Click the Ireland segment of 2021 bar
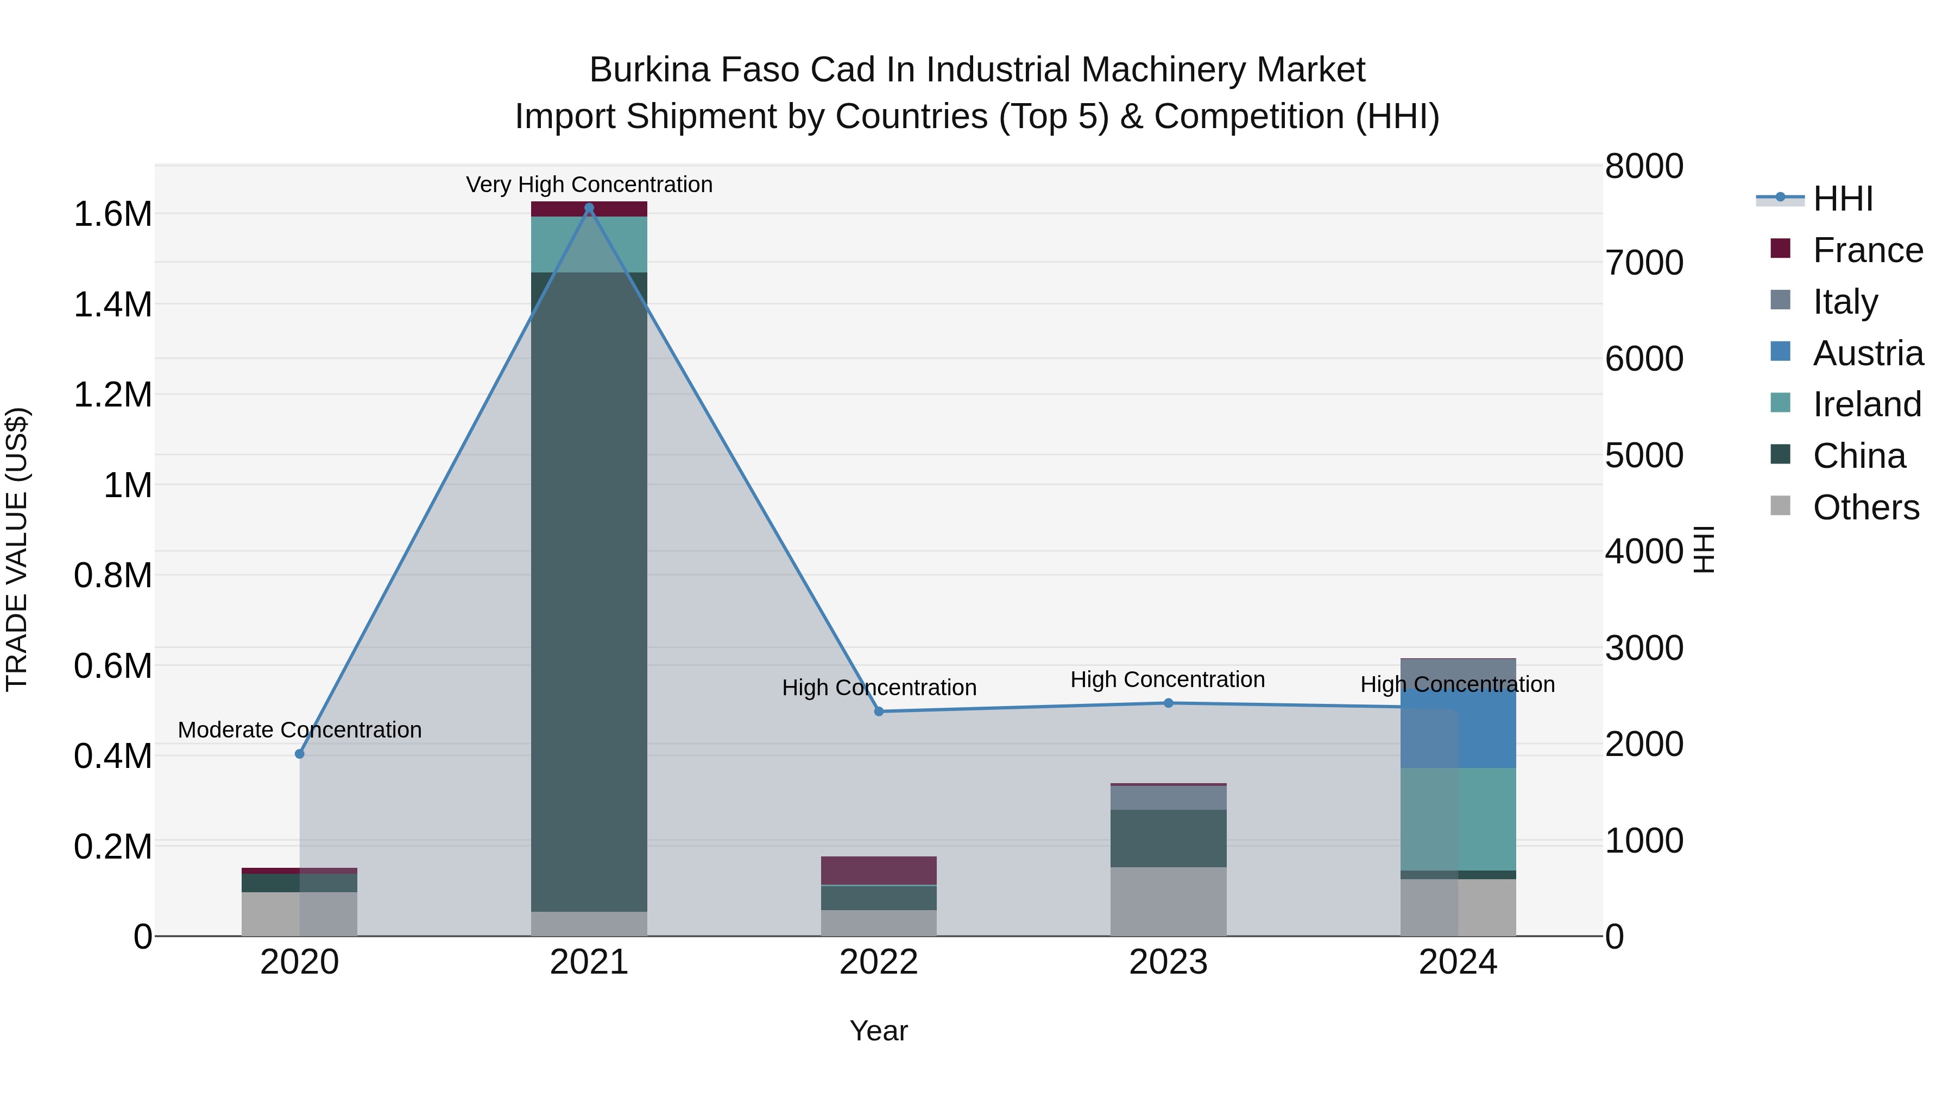Screen dimensions: 1955x1099 click(x=589, y=244)
